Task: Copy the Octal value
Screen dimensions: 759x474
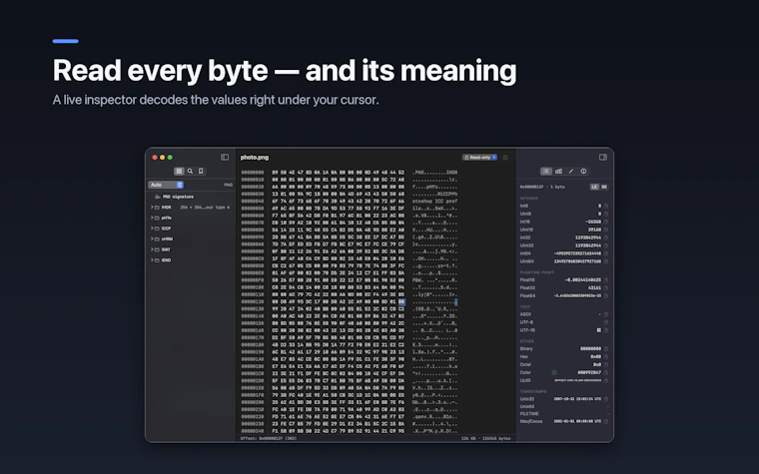Action: click(x=606, y=364)
